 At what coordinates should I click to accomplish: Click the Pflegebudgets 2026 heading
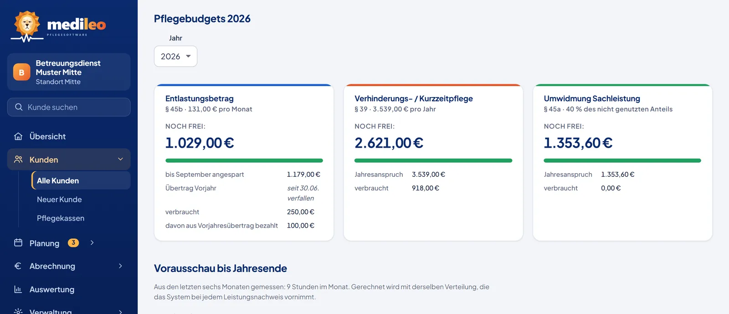[202, 19]
